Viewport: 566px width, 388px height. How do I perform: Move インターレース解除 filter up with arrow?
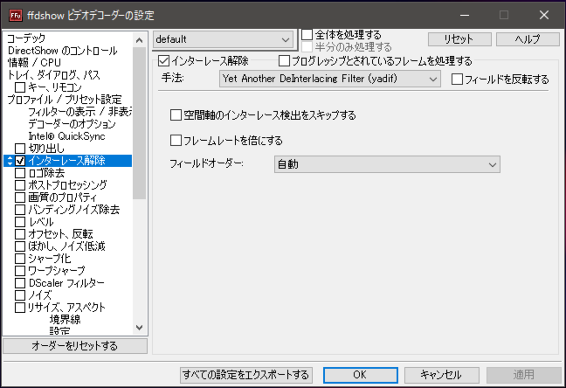[x=10, y=158]
